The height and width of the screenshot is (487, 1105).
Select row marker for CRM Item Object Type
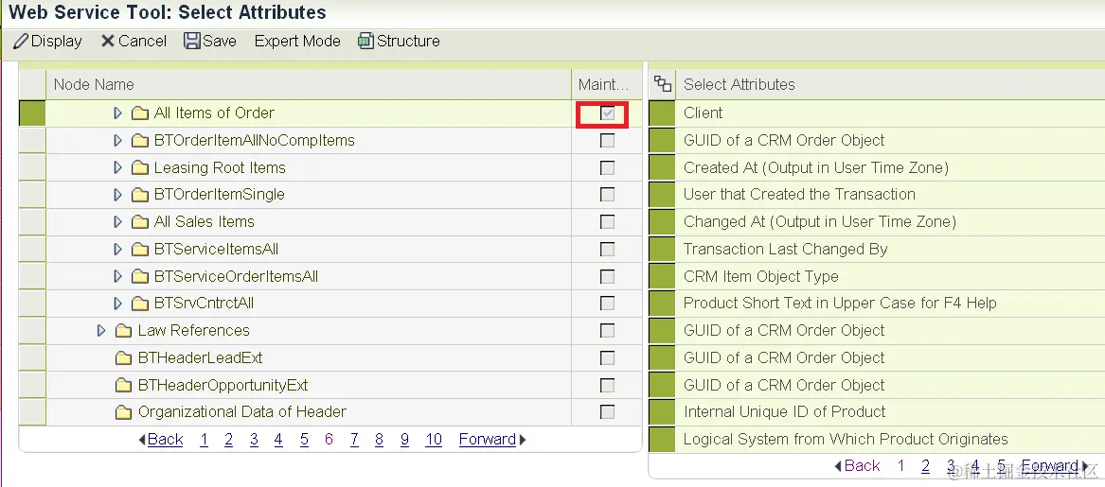[662, 276]
